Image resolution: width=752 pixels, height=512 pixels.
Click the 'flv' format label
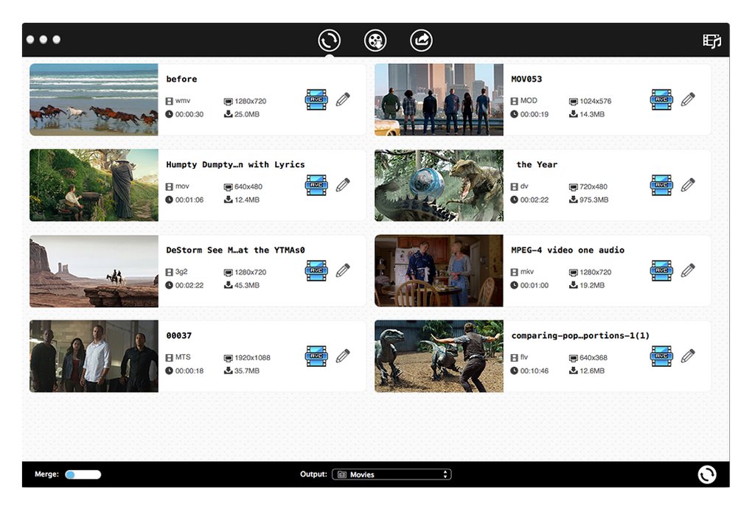point(524,357)
